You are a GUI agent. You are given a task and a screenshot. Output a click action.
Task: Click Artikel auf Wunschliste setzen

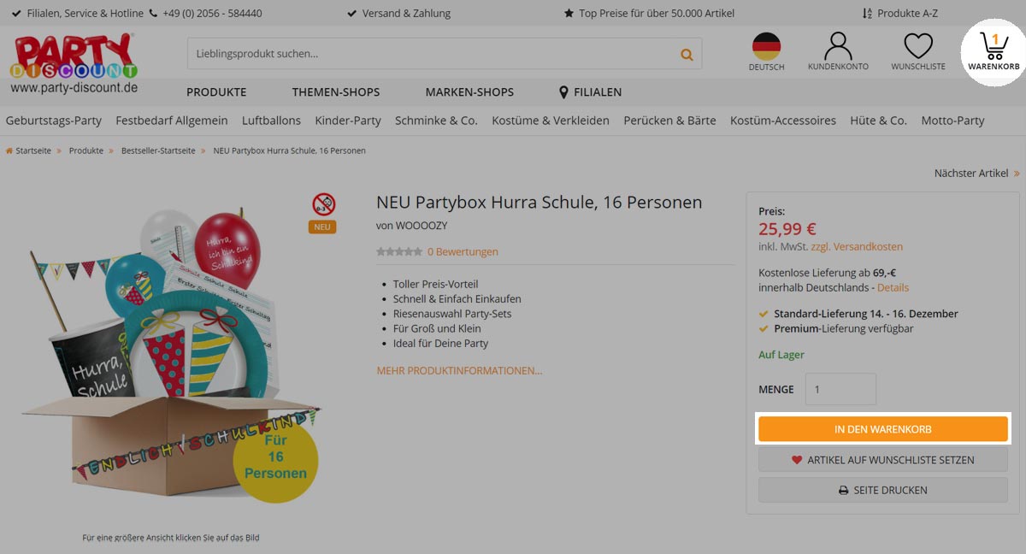coord(883,460)
